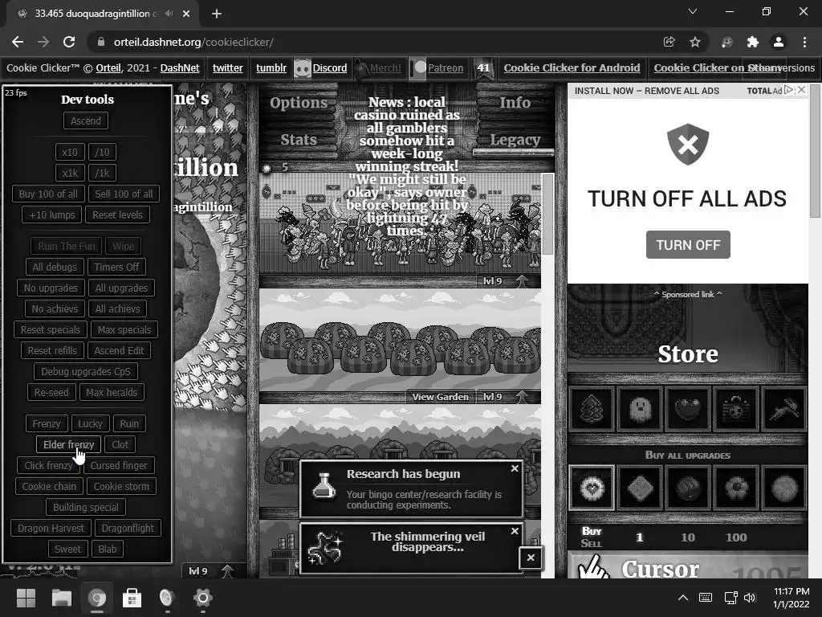Viewport: 822px width, 617px height.
Task: Trigger Dragon Harvest buff
Action: [51, 529]
